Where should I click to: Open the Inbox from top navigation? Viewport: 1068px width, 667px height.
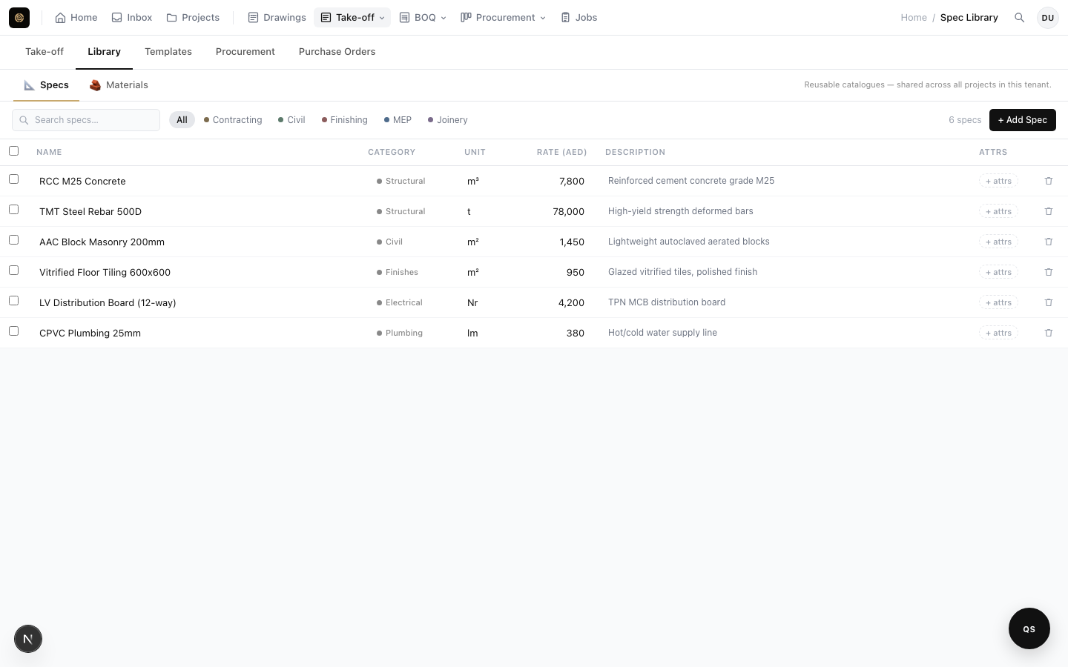pyautogui.click(x=132, y=18)
